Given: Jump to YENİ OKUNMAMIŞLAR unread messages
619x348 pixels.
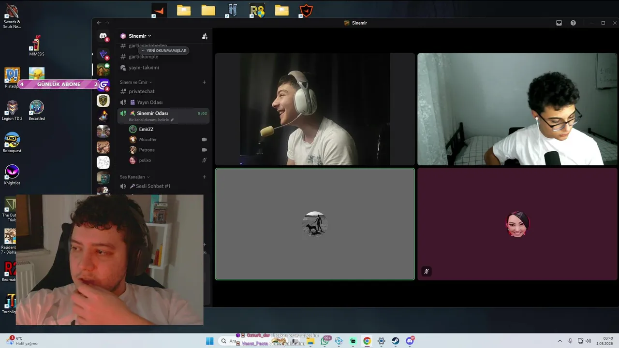Looking at the screenshot, I should click(x=163, y=51).
